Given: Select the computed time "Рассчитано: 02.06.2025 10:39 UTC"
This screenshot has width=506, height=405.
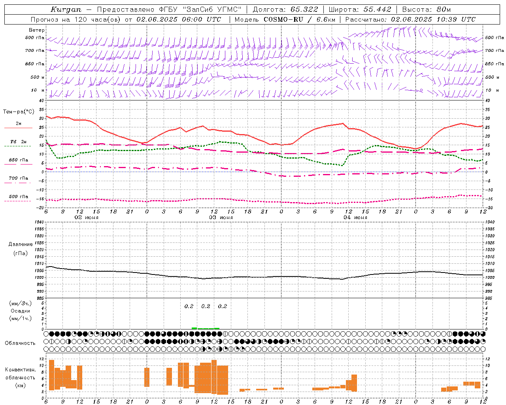Looking at the screenshot, I should pos(410,19).
